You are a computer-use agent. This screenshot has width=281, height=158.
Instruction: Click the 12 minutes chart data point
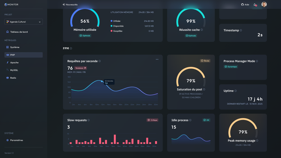(x=102, y=81)
